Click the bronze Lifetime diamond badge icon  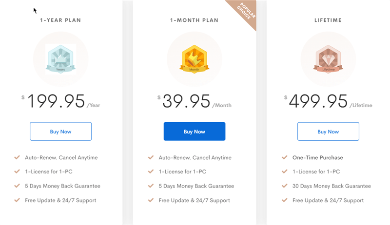pyautogui.click(x=328, y=58)
